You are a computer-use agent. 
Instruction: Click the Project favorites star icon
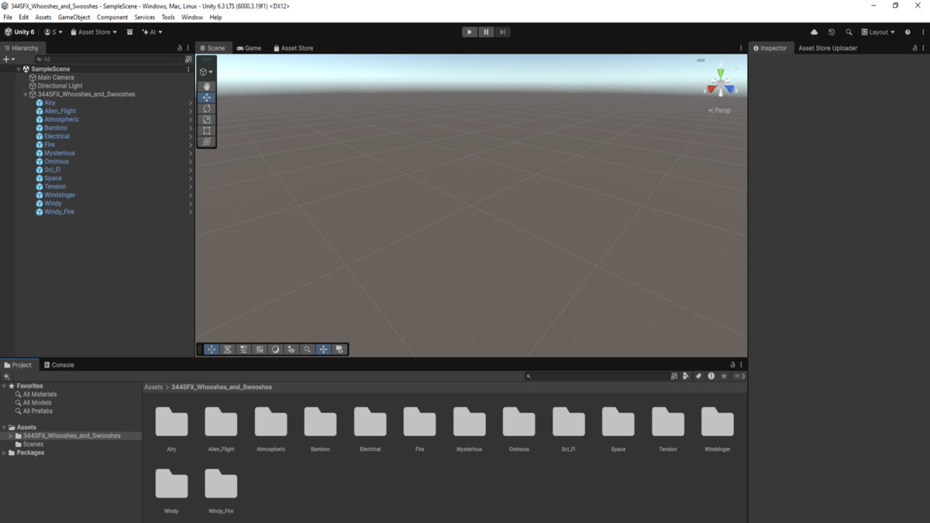[x=724, y=376]
